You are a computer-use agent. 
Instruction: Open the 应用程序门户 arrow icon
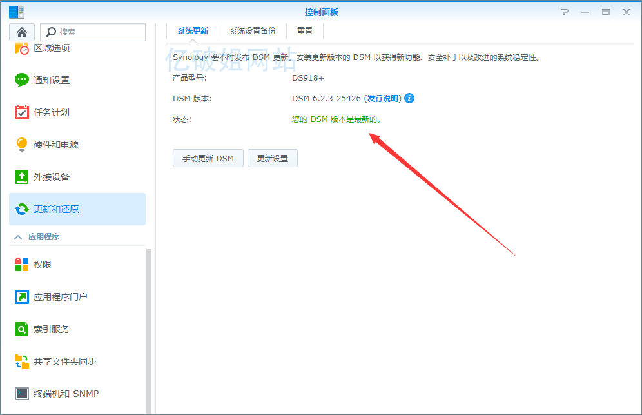[22, 297]
